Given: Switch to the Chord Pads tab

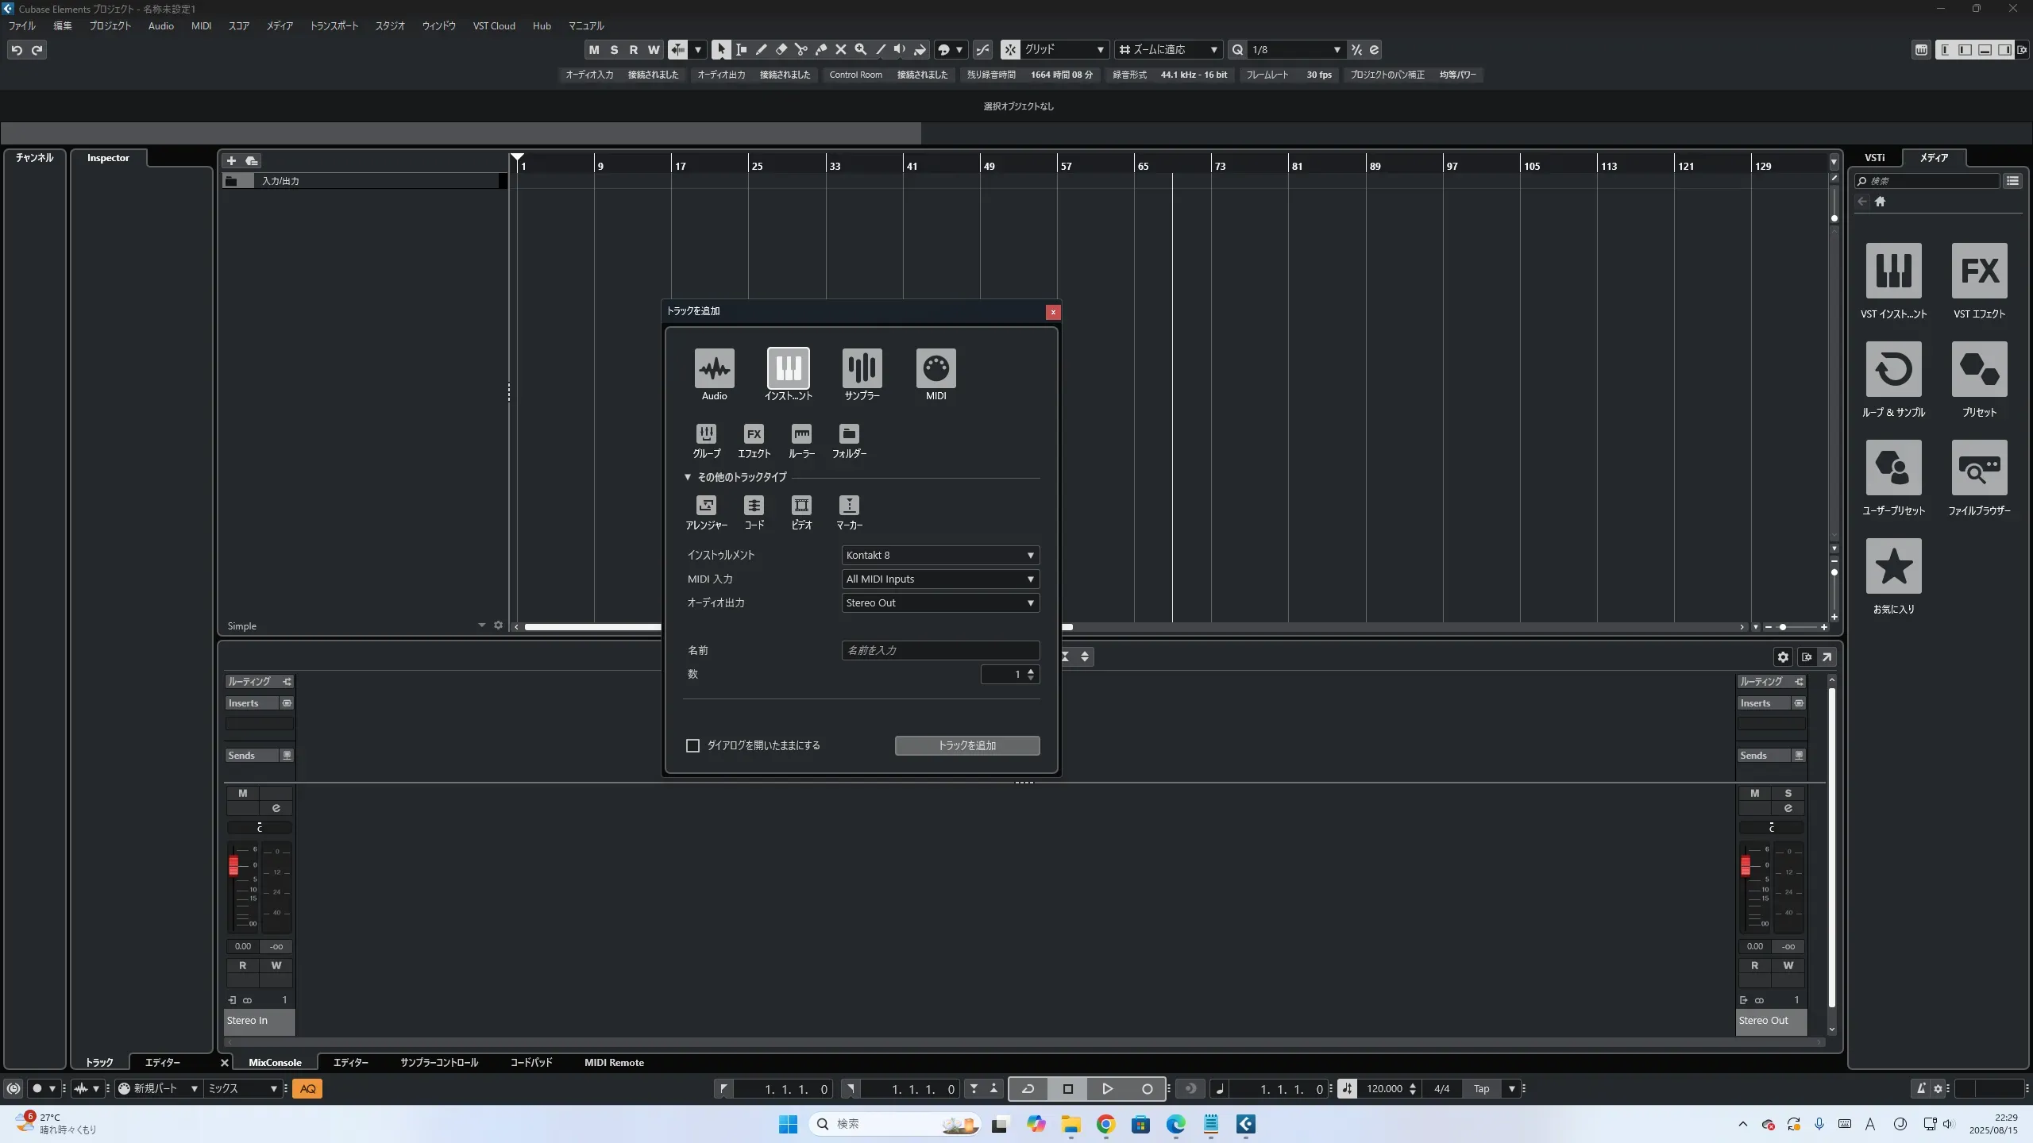Looking at the screenshot, I should pos(530,1063).
